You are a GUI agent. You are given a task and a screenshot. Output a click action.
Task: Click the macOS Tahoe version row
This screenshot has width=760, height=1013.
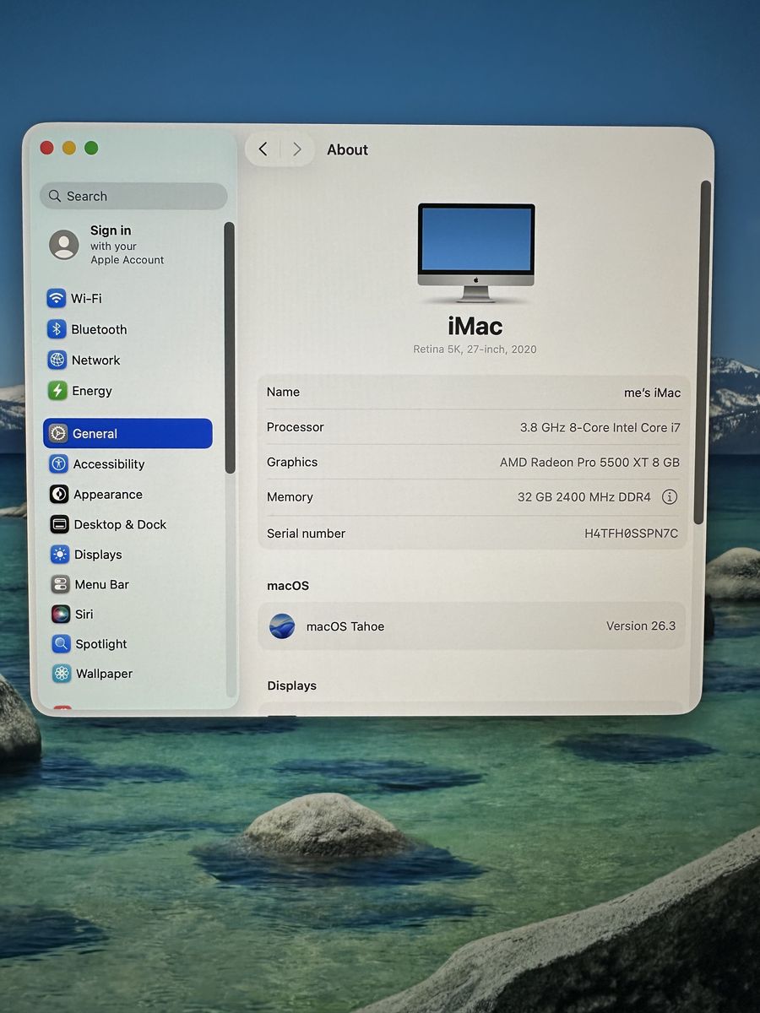(x=473, y=626)
